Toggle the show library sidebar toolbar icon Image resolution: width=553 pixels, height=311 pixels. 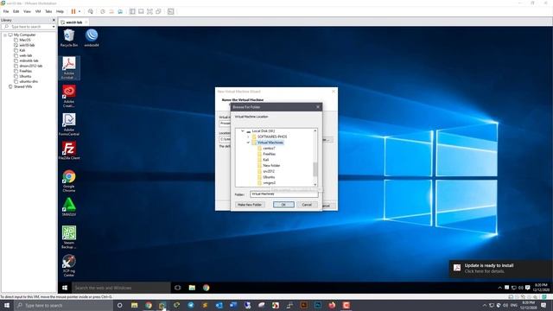click(132, 11)
